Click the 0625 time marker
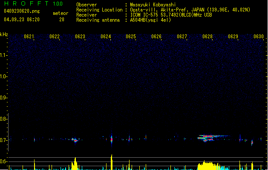 131,37
